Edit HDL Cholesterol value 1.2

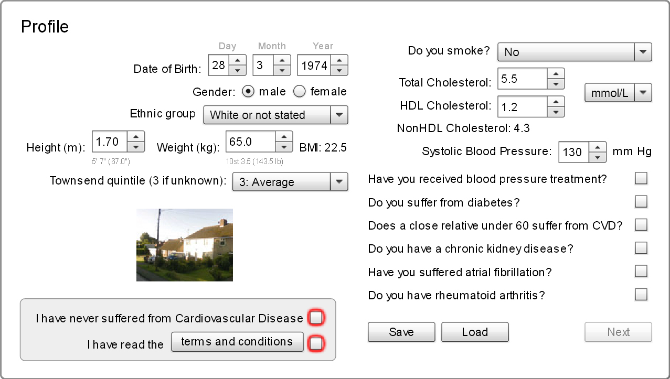[523, 106]
